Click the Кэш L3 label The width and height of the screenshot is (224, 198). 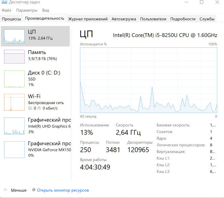[x=163, y=172]
